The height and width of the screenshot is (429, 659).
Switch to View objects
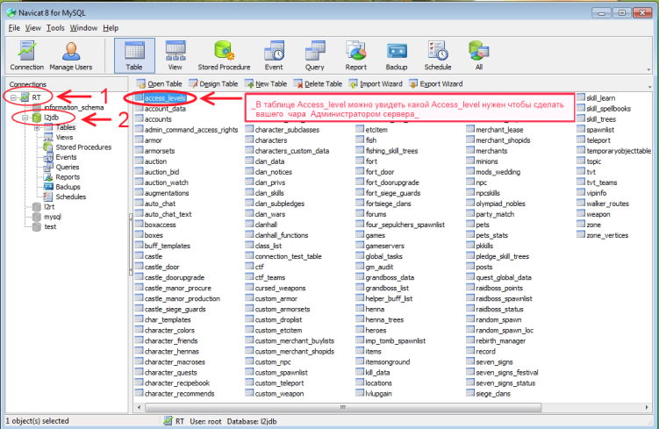pos(175,55)
